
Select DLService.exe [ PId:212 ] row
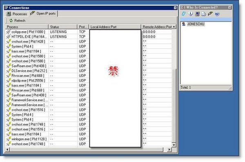pyautogui.click(x=89, y=71)
